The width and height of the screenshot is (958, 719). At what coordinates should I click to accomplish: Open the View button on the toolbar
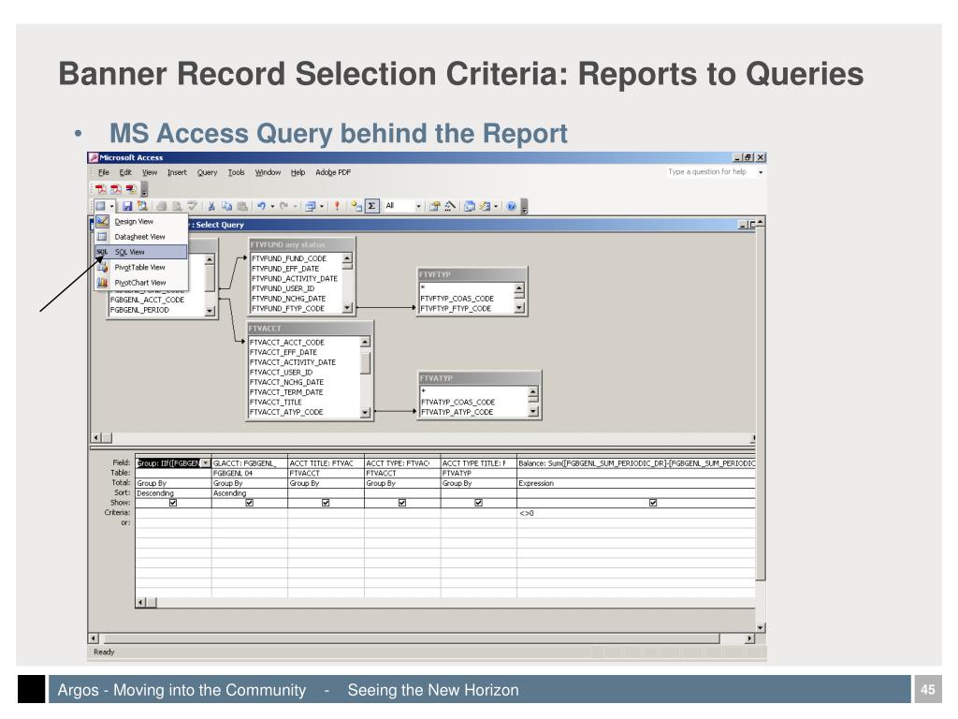101,206
